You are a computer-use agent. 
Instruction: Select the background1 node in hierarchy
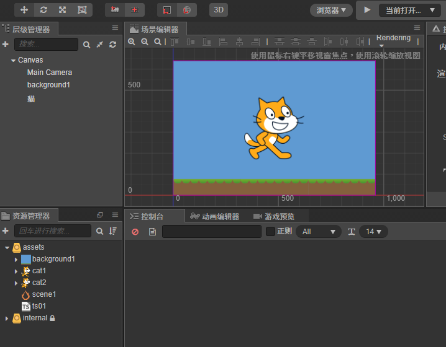pyautogui.click(x=48, y=85)
